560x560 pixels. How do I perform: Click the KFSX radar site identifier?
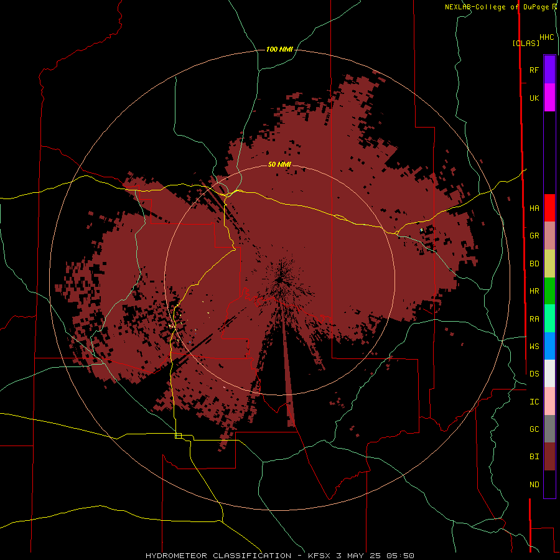tap(320, 556)
